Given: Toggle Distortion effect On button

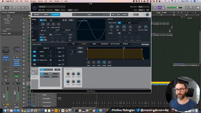Looking at the screenshot, I should pos(42,74).
